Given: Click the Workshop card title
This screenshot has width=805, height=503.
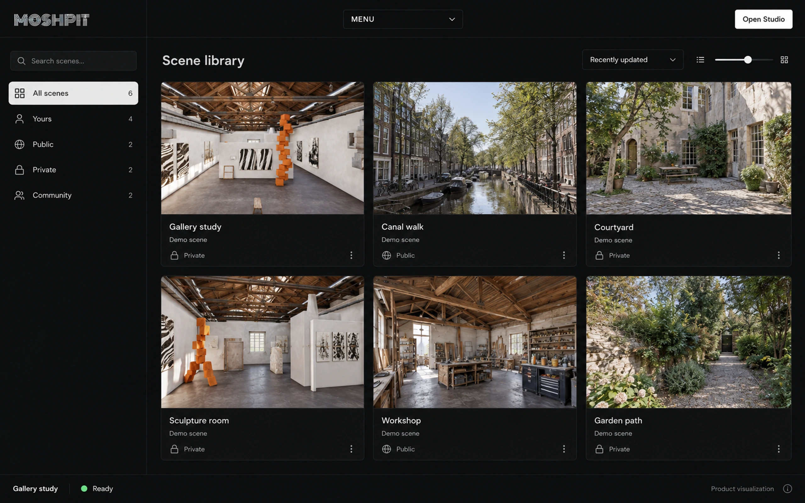Looking at the screenshot, I should tap(401, 421).
